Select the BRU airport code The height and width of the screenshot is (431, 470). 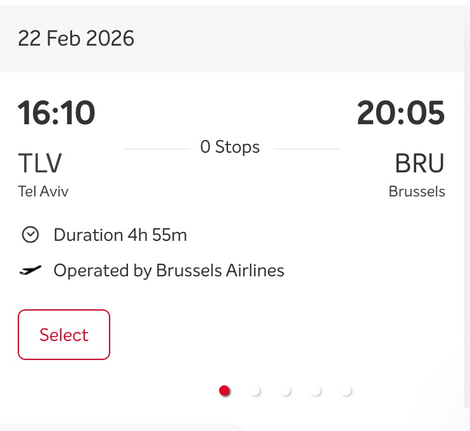click(x=419, y=164)
